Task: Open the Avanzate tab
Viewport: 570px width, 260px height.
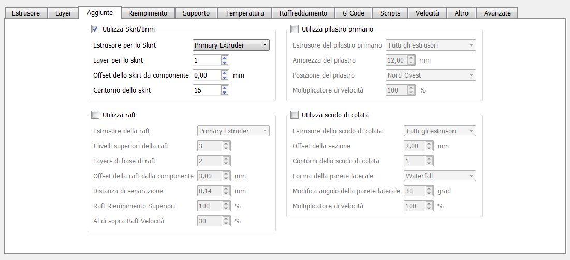Action: click(497, 13)
